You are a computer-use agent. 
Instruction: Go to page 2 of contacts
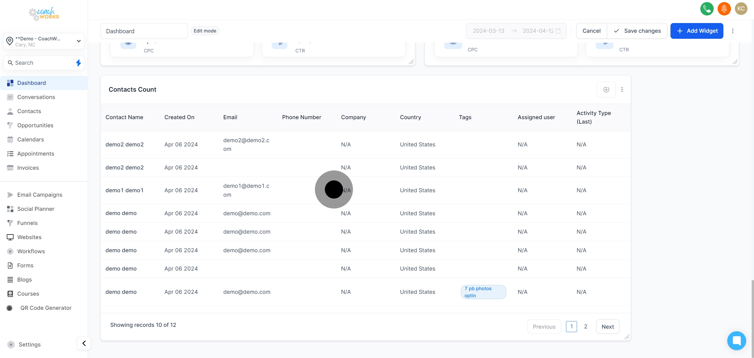point(585,326)
